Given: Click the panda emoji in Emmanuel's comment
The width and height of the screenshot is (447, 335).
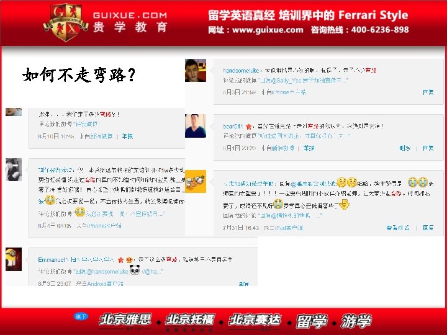Looking at the screenshot, I should 135,270.
